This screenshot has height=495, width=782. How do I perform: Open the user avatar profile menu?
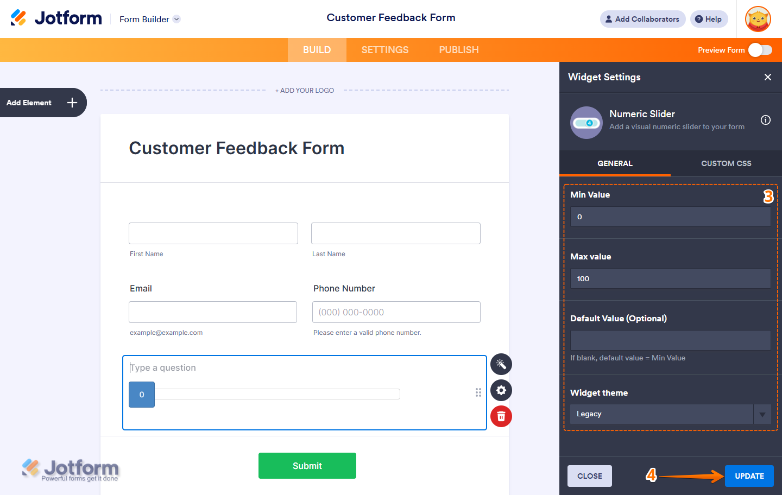[x=758, y=19]
